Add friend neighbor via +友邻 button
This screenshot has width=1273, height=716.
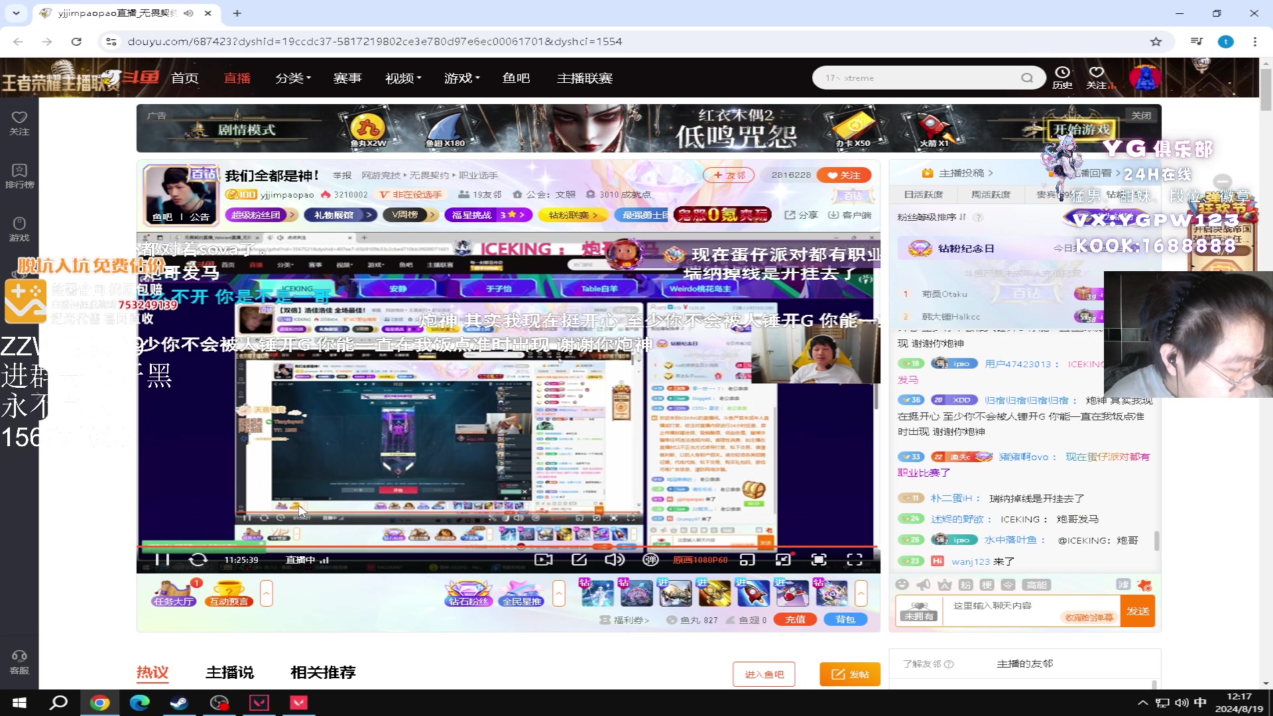coord(729,175)
